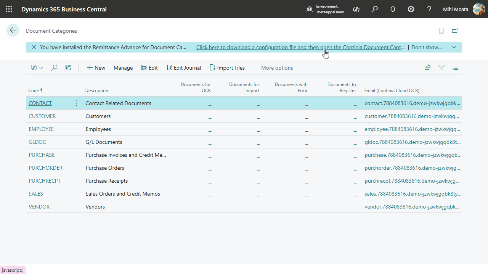Viewport: 488px width, 274px height.
Task: Select the Purchase Receipts description cell
Action: click(x=107, y=181)
